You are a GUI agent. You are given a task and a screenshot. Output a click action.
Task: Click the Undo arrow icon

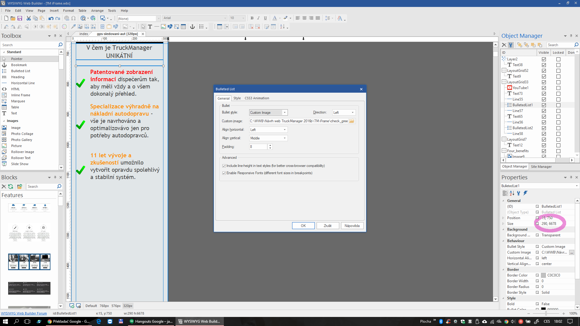[x=51, y=18]
